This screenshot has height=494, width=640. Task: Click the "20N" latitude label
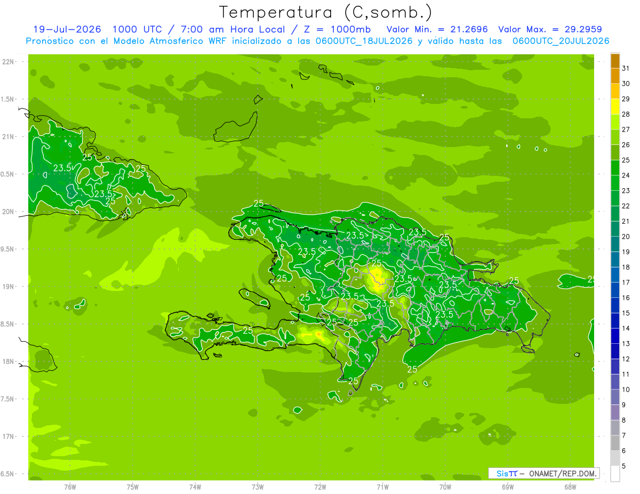[x=9, y=212]
